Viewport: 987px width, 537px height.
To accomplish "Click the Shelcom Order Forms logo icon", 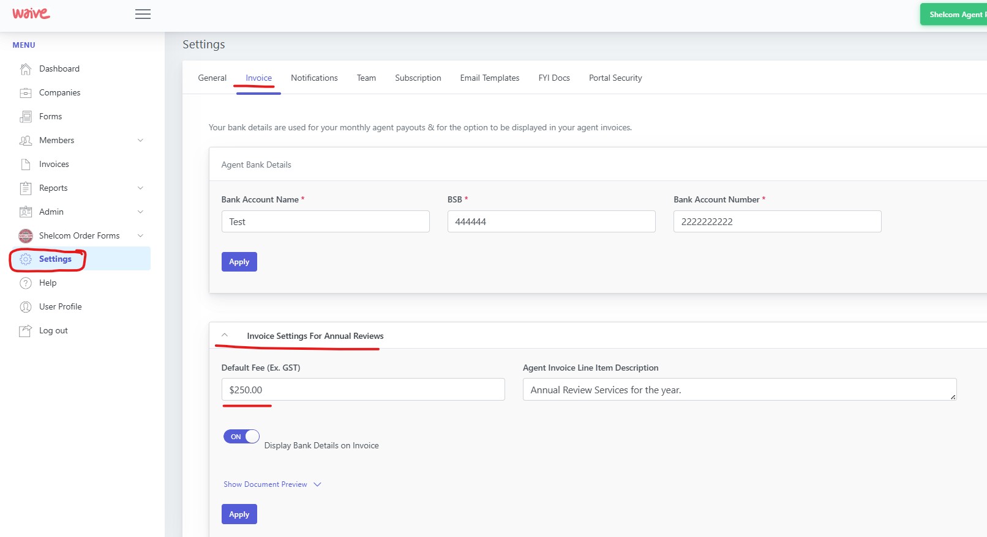I will 26,236.
